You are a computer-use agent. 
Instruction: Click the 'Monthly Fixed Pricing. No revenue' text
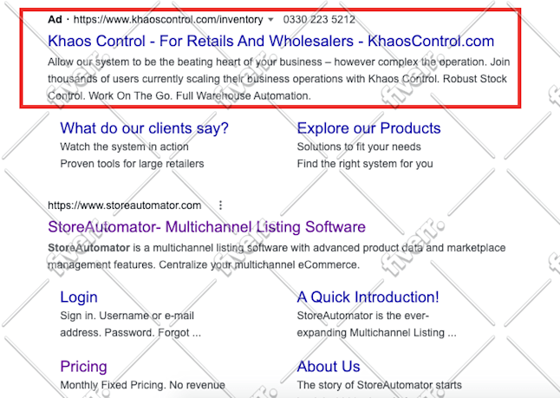(142, 385)
